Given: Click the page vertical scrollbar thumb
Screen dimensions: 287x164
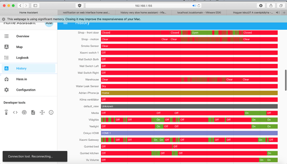Looking at the screenshot, I should 285,80.
